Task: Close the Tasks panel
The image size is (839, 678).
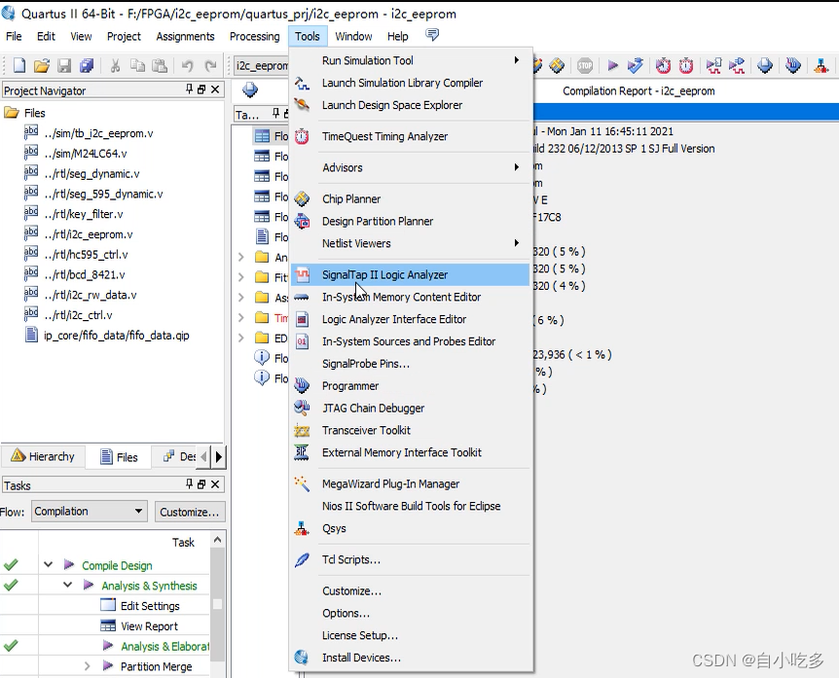Action: coord(215,484)
